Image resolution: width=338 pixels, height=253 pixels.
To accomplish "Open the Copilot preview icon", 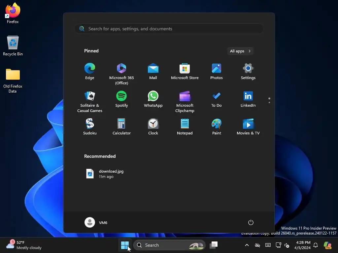I will tap(327, 245).
